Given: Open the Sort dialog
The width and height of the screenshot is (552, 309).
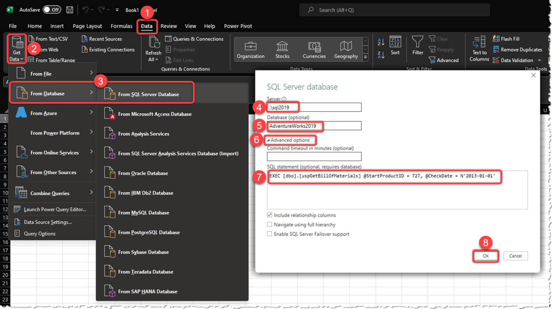Looking at the screenshot, I should click(x=395, y=46).
